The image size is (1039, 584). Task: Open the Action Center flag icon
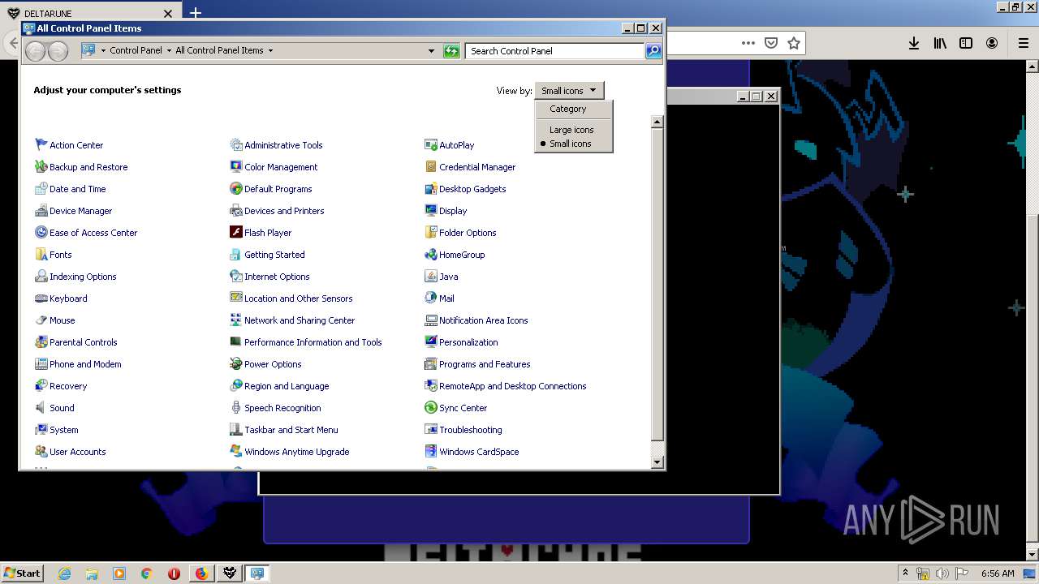click(41, 144)
